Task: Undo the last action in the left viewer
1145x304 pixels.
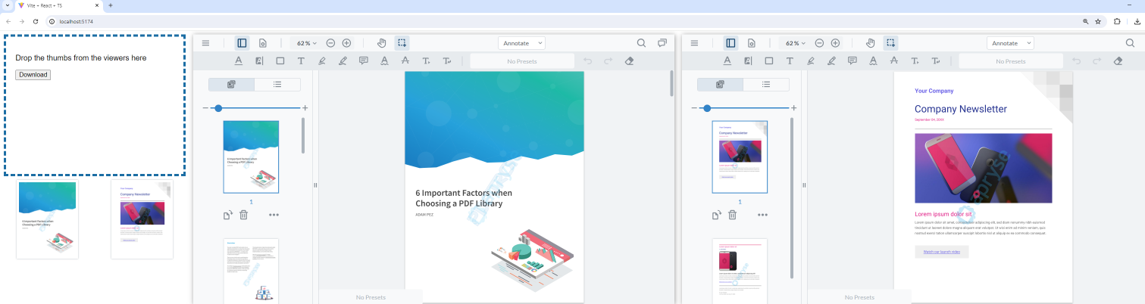Action: [x=587, y=60]
